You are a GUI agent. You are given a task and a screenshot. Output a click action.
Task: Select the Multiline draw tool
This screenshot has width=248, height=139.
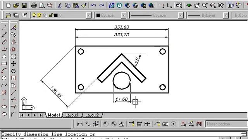click(x=4, y=42)
